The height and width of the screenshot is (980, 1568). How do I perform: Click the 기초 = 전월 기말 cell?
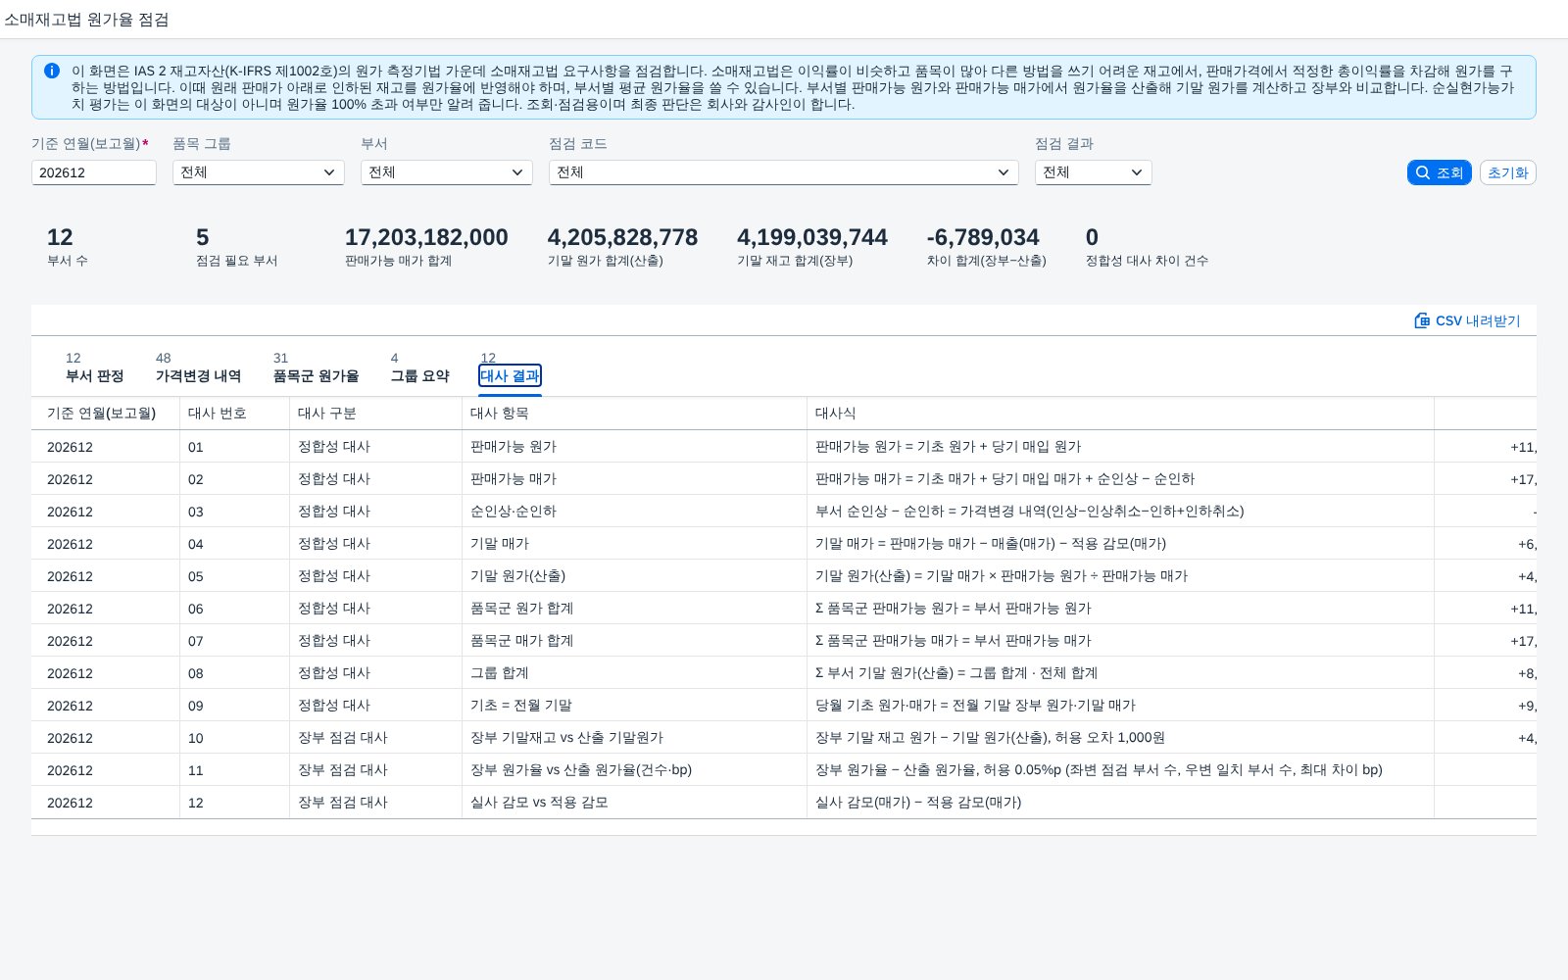[635, 706]
